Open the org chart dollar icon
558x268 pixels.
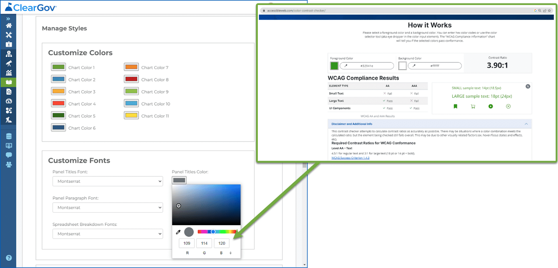[9, 54]
